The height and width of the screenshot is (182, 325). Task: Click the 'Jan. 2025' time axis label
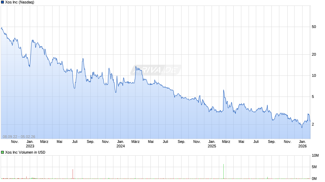(212, 144)
